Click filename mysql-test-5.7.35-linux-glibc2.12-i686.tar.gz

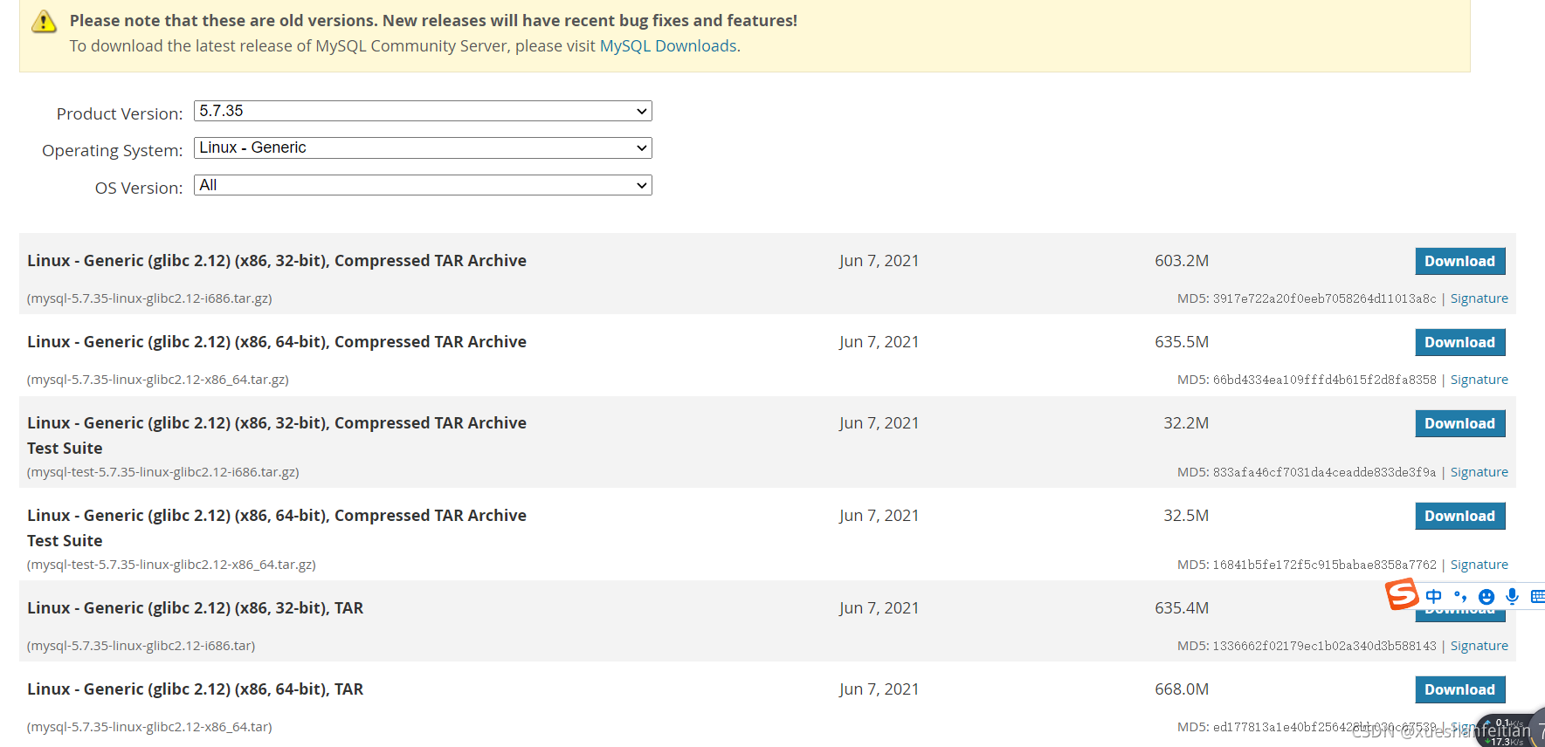click(163, 472)
